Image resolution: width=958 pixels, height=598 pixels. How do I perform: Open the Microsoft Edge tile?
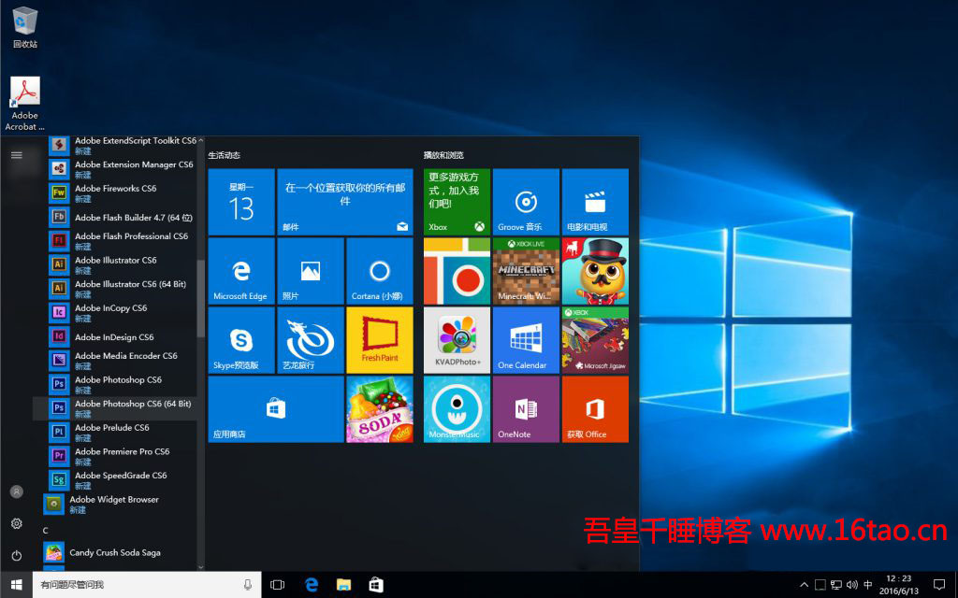(241, 270)
